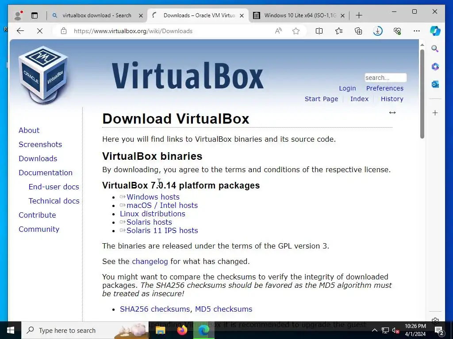The width and height of the screenshot is (453, 339).
Task: Open Contribute in the left sidebar
Action: (x=37, y=215)
